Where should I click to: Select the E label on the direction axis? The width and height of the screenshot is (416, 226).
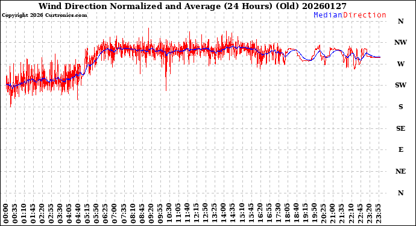(x=401, y=150)
